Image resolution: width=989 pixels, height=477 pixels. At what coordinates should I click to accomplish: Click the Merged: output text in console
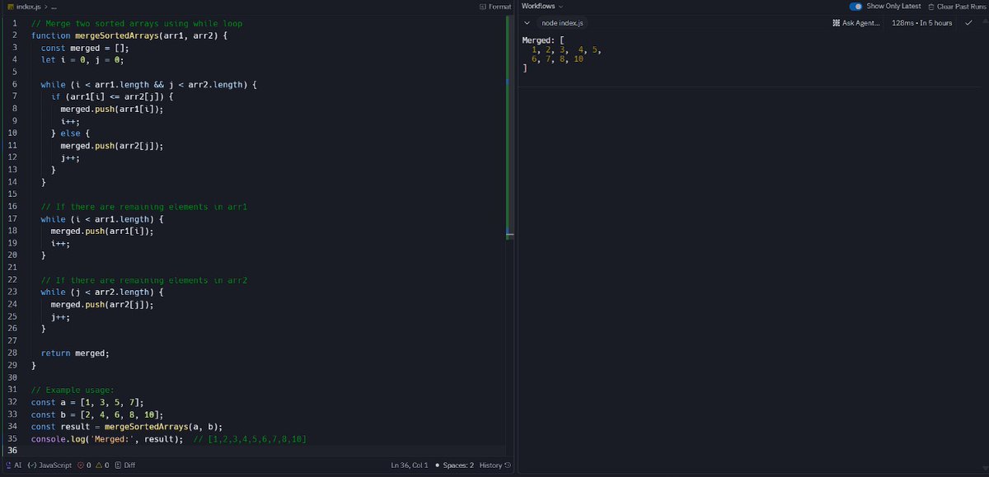[x=540, y=40]
